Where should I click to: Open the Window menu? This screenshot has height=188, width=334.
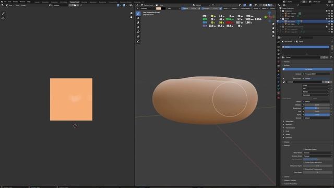coord(22,2)
